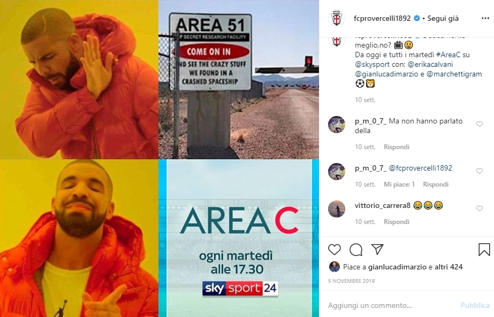
Task: Like the post with the heart icon
Action: pyautogui.click(x=335, y=250)
